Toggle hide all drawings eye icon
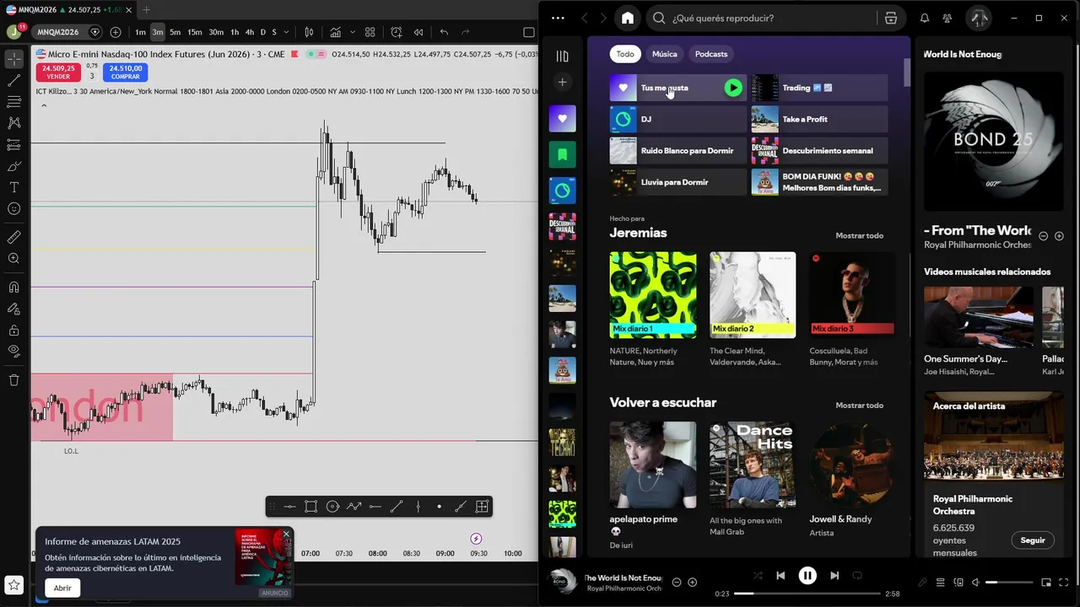Screen dimensions: 1080x607 pyautogui.click(x=13, y=351)
